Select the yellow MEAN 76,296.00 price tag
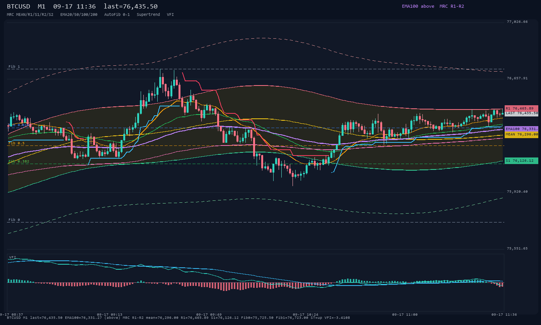This screenshot has width=541, height=325. [x=521, y=135]
